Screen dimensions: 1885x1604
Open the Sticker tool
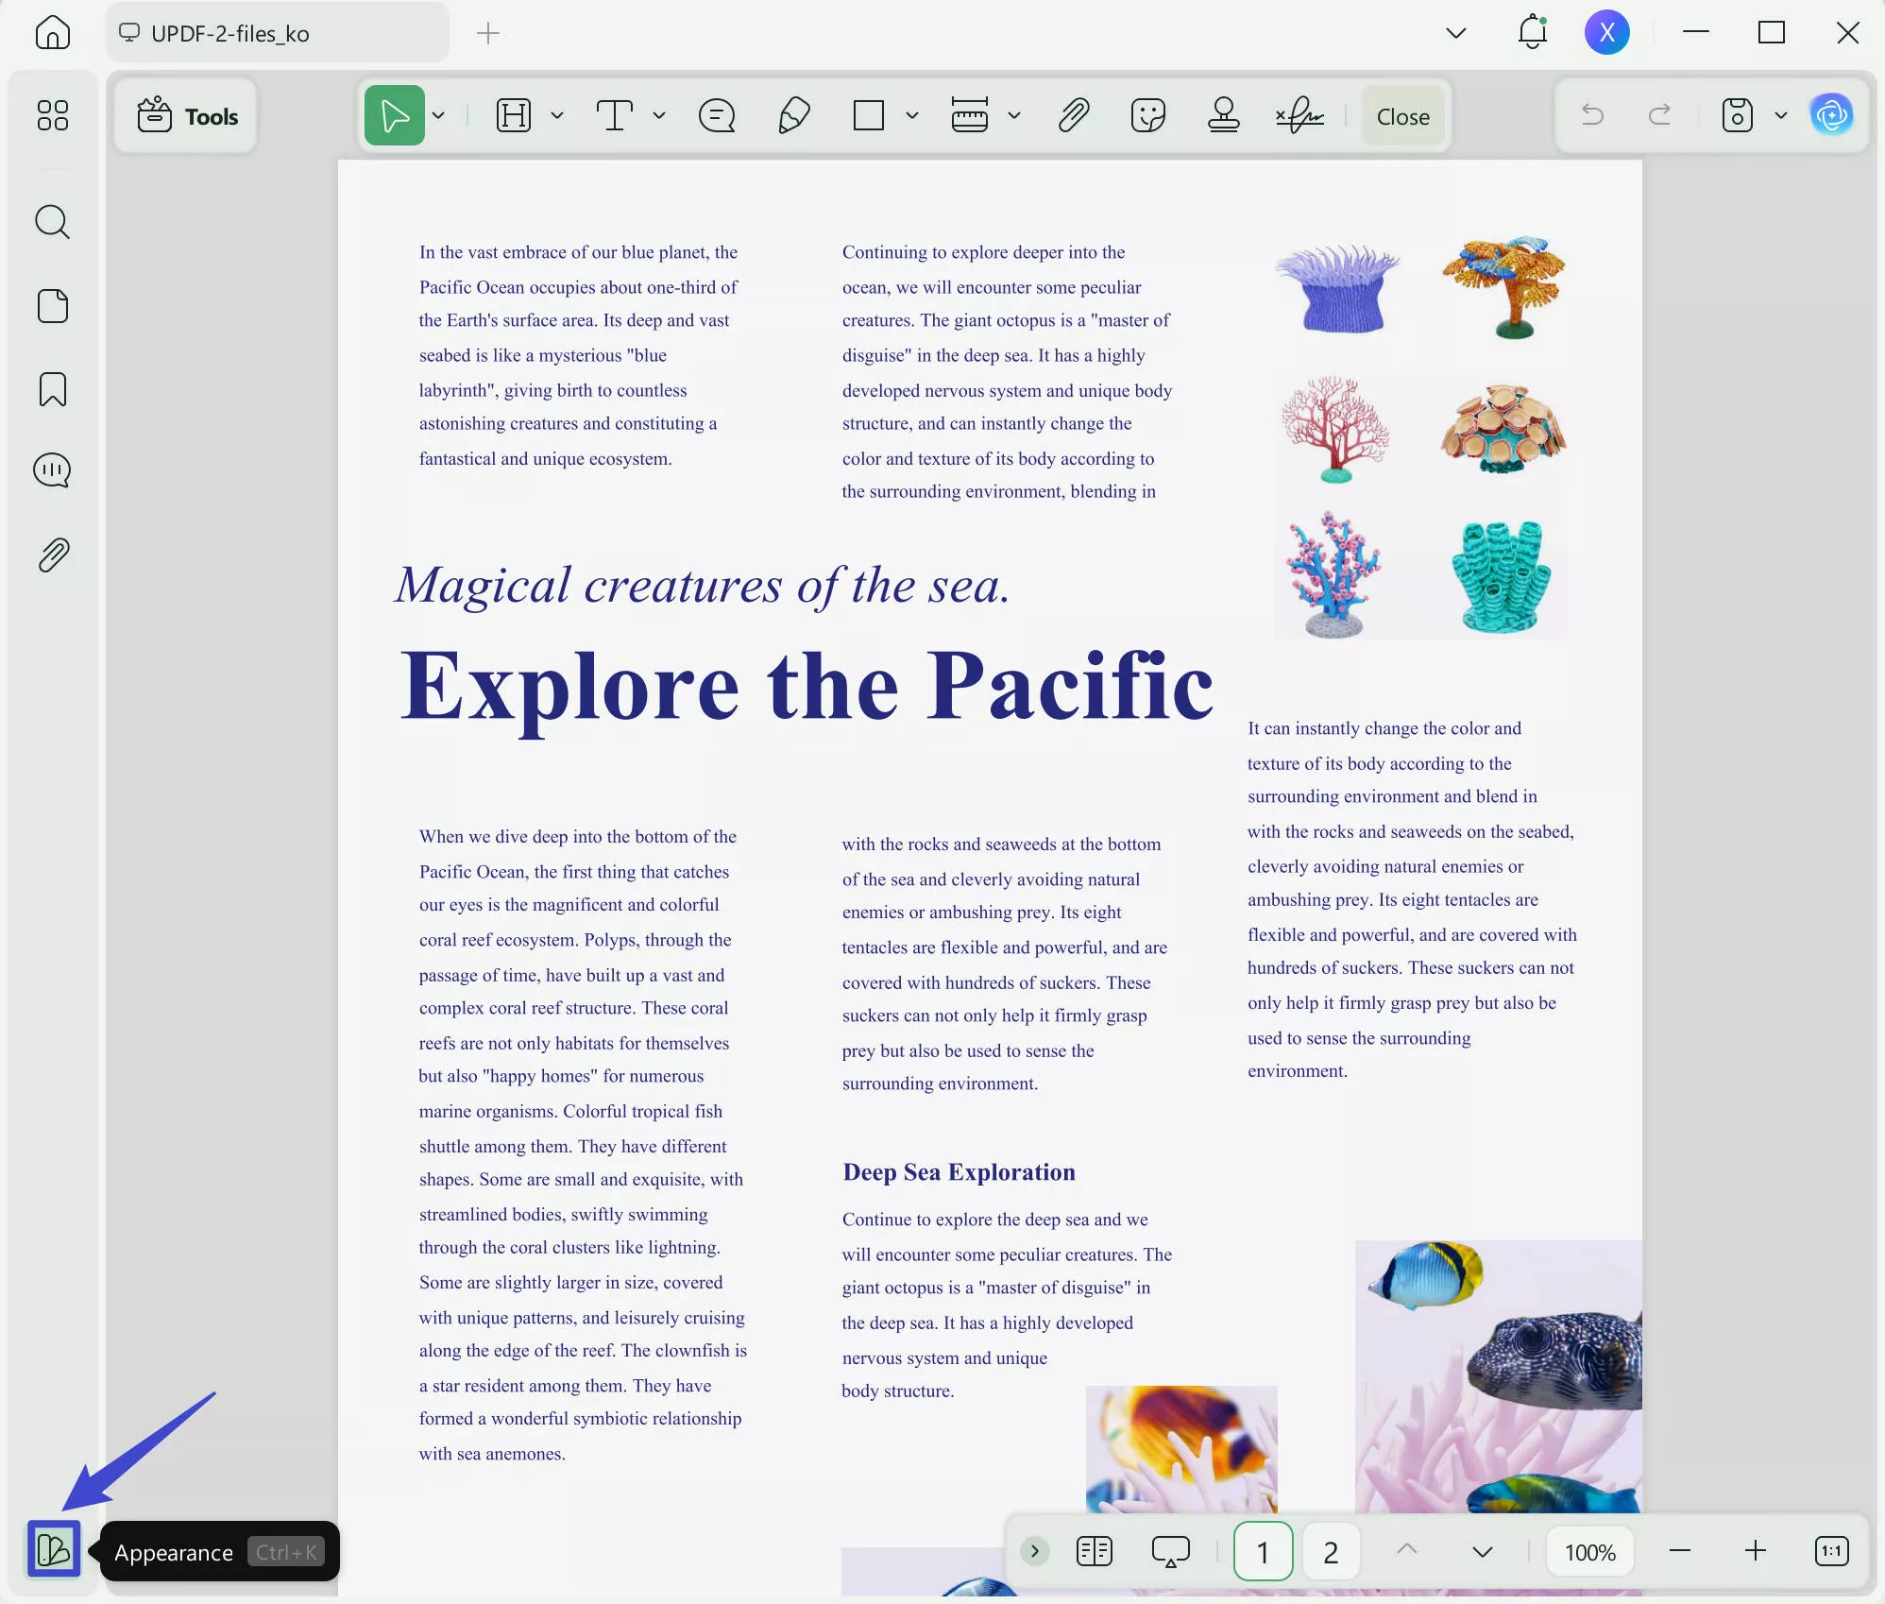tap(1148, 116)
